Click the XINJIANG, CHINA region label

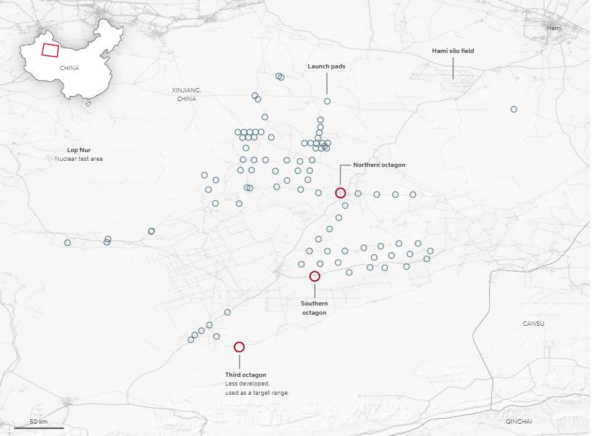[186, 94]
